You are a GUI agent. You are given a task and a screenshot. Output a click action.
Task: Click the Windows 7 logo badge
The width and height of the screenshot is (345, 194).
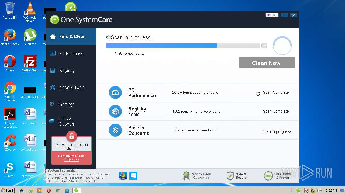coord(123,176)
